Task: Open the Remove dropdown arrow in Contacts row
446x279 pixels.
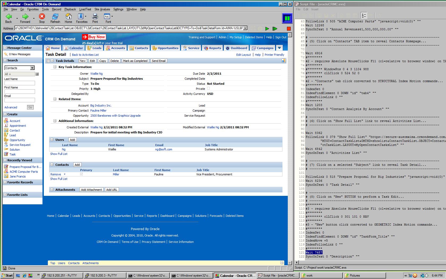Action: pos(65,174)
